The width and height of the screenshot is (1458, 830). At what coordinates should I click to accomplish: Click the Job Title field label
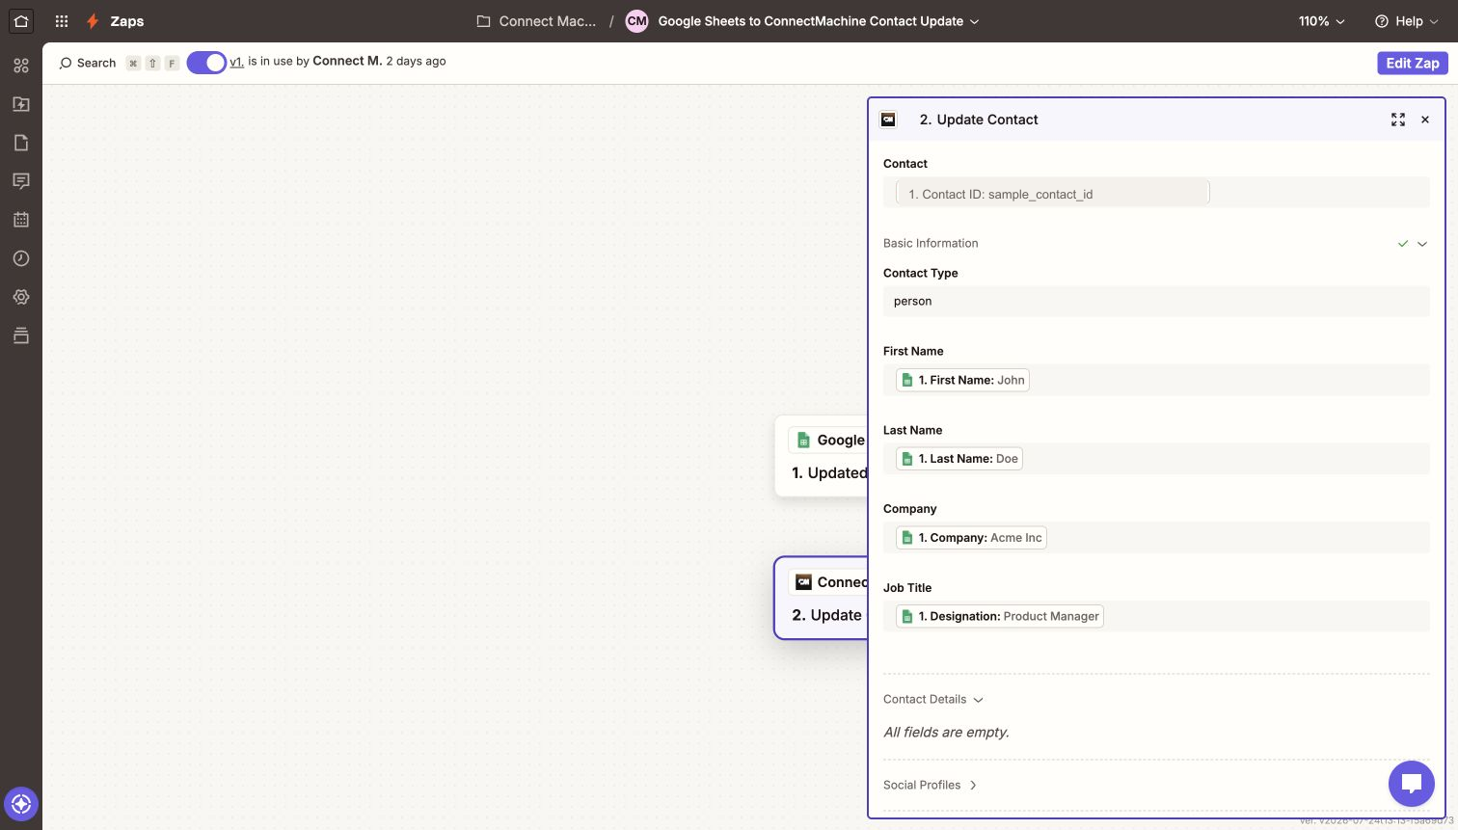coord(907,587)
